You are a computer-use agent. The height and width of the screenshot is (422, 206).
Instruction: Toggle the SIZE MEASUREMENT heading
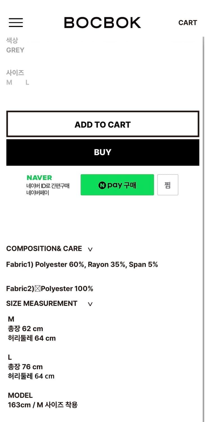(x=42, y=303)
